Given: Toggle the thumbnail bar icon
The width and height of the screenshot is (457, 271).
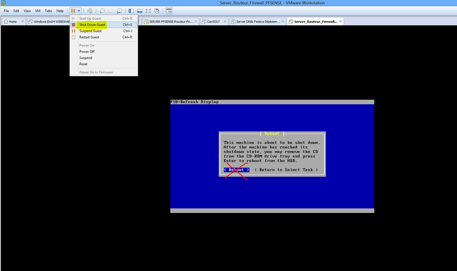Looking at the screenshot, I should click(140, 11).
